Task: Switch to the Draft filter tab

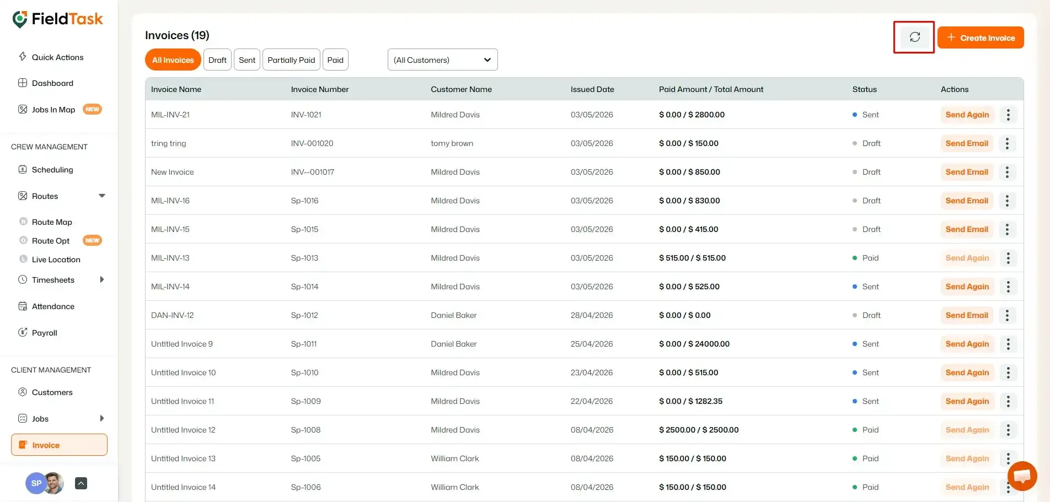Action: pyautogui.click(x=217, y=60)
